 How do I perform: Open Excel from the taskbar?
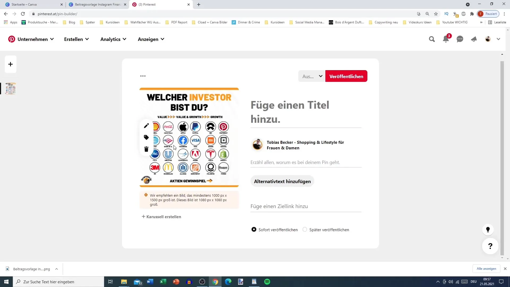(x=163, y=282)
